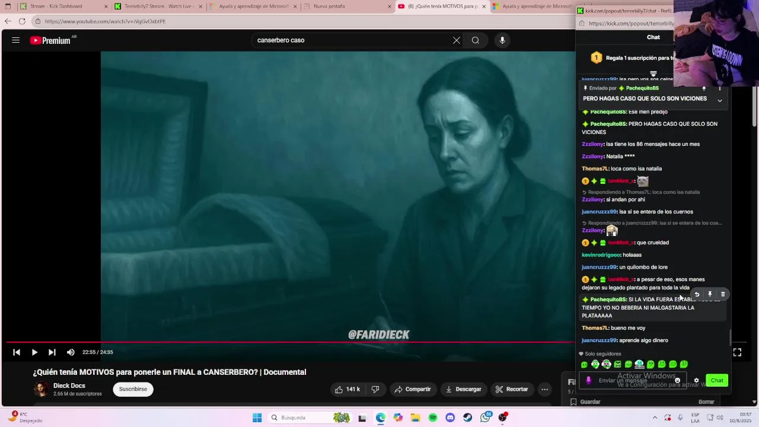Enter fullscreen mode on the video player
Viewport: 759px width, 427px height.
click(x=737, y=352)
